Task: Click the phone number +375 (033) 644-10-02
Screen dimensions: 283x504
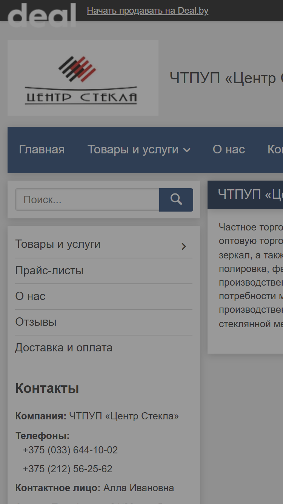Action: tap(70, 450)
